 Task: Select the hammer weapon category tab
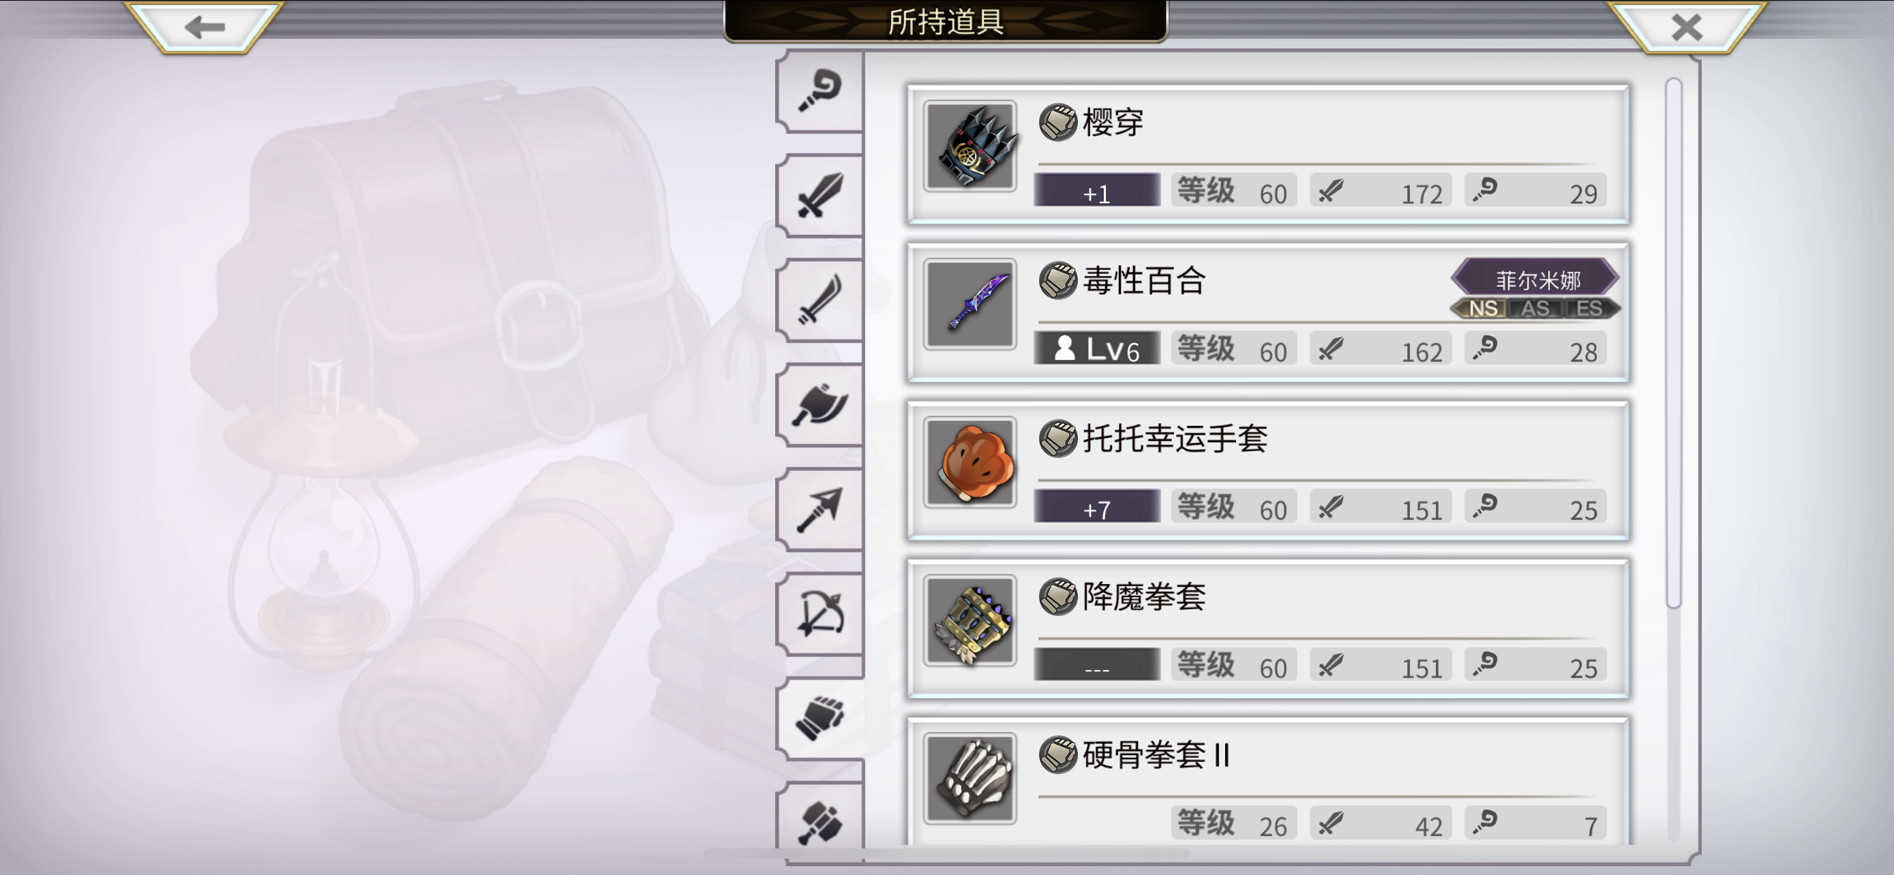820,821
